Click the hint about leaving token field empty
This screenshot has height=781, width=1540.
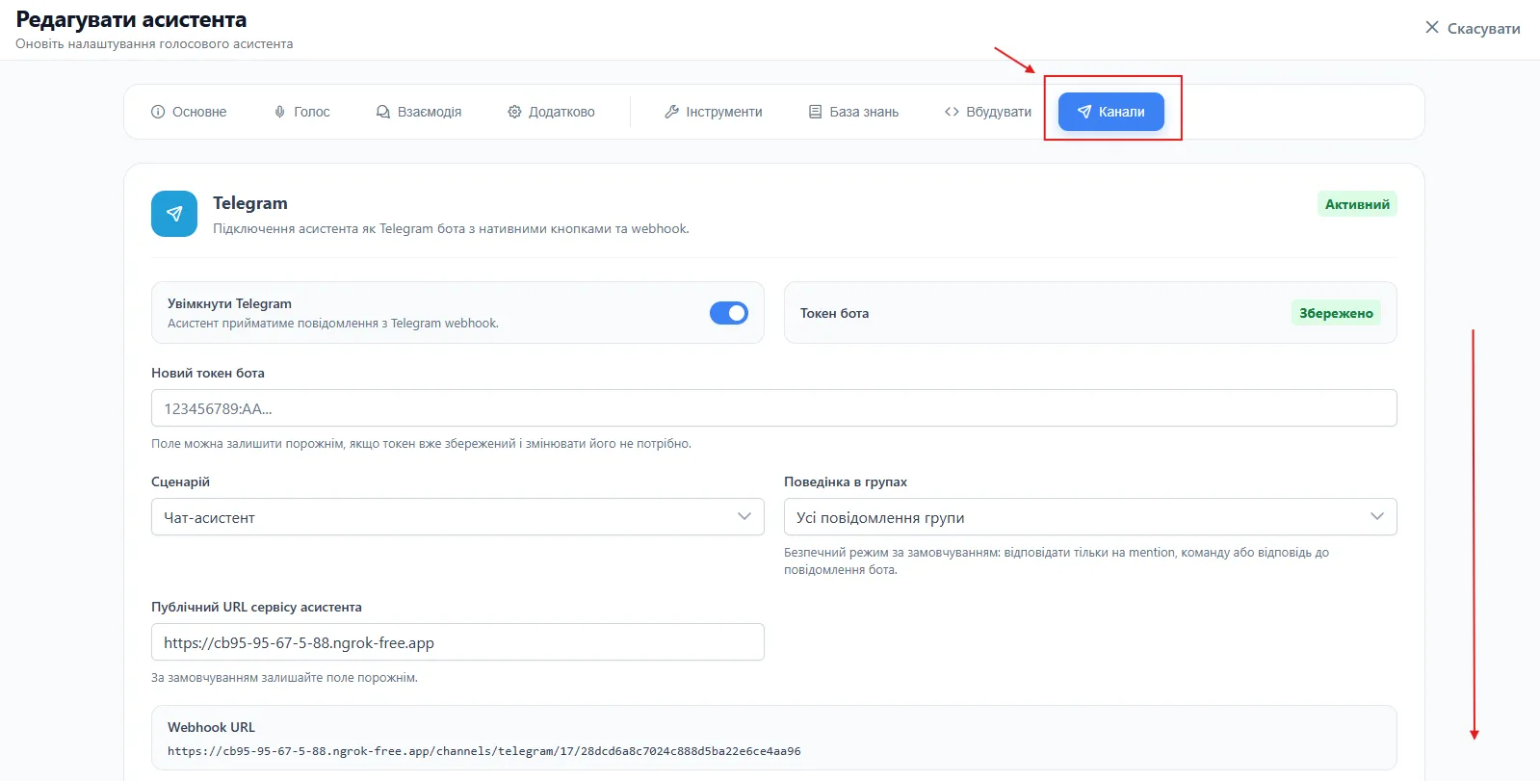click(421, 444)
